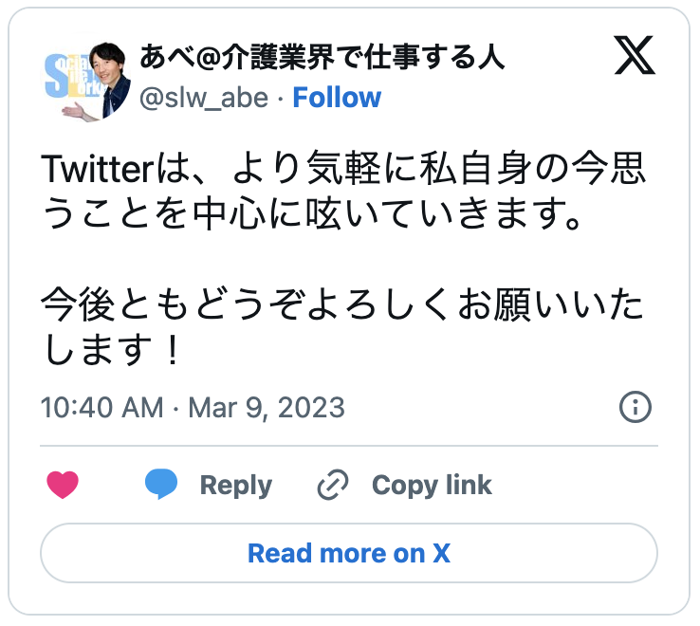Screen dimensions: 700x626
Task: Open Read more on X
Action: coord(349,553)
